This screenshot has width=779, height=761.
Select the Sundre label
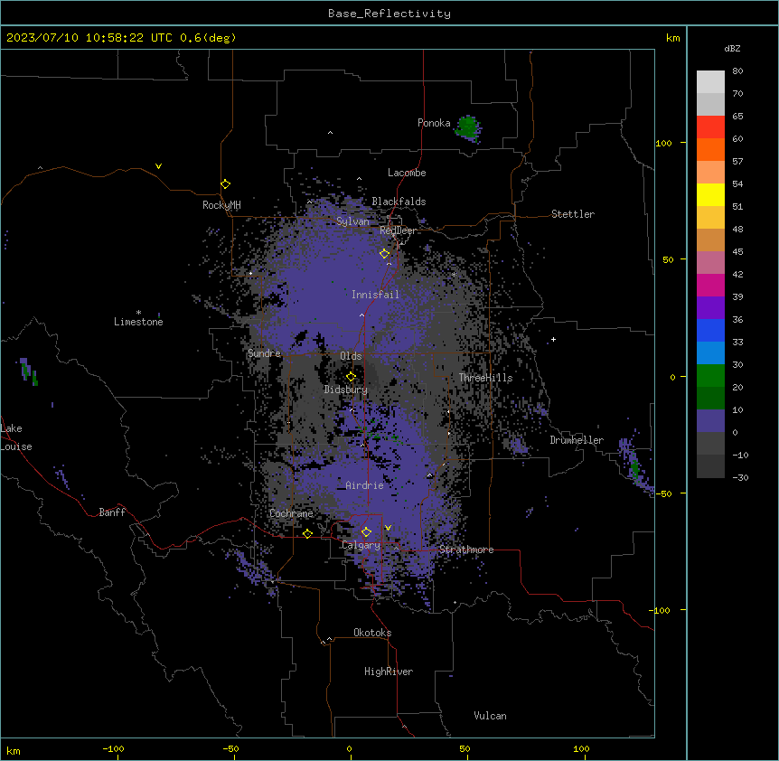coord(264,353)
